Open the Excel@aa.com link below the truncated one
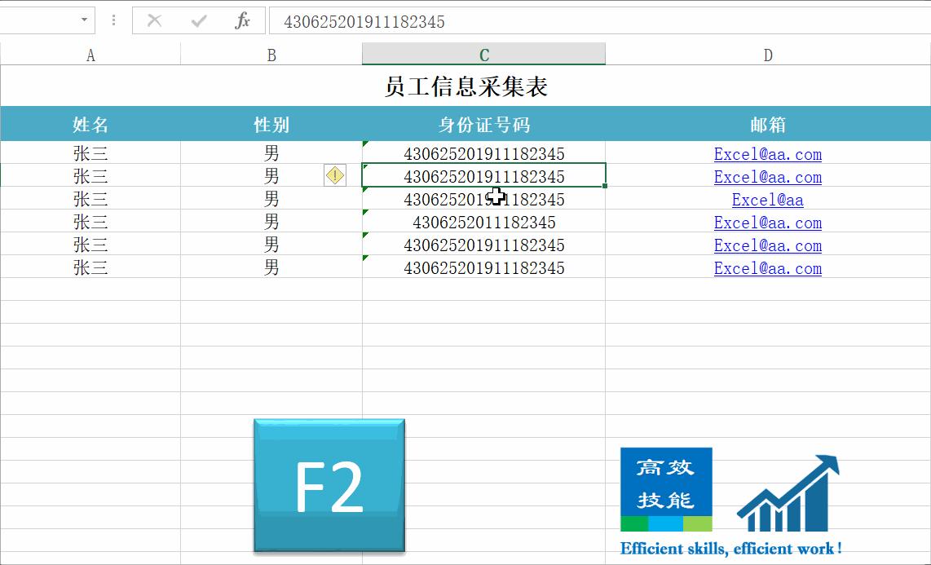This screenshot has width=931, height=565. coord(767,223)
